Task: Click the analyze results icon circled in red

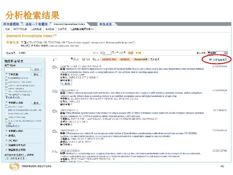Action: click(x=210, y=60)
